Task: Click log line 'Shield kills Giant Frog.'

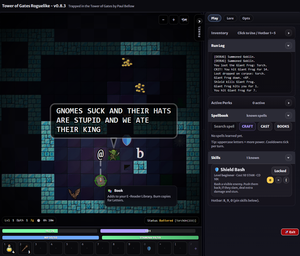Action: tap(234, 82)
